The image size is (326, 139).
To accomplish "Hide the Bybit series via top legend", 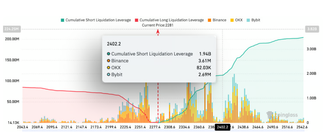I will click(254, 20).
